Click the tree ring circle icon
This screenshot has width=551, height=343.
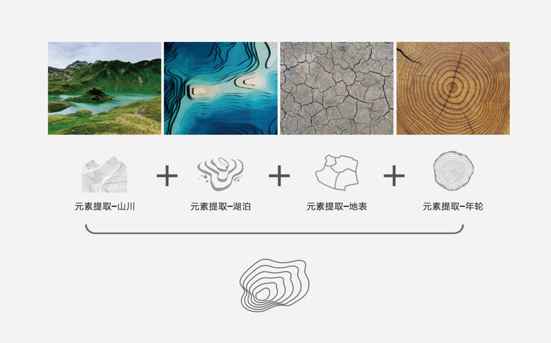pyautogui.click(x=454, y=171)
